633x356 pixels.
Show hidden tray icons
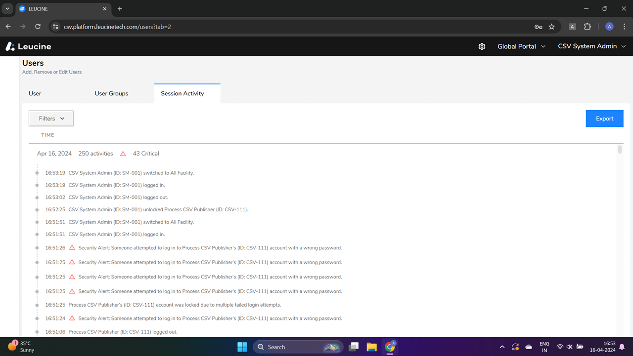click(502, 347)
